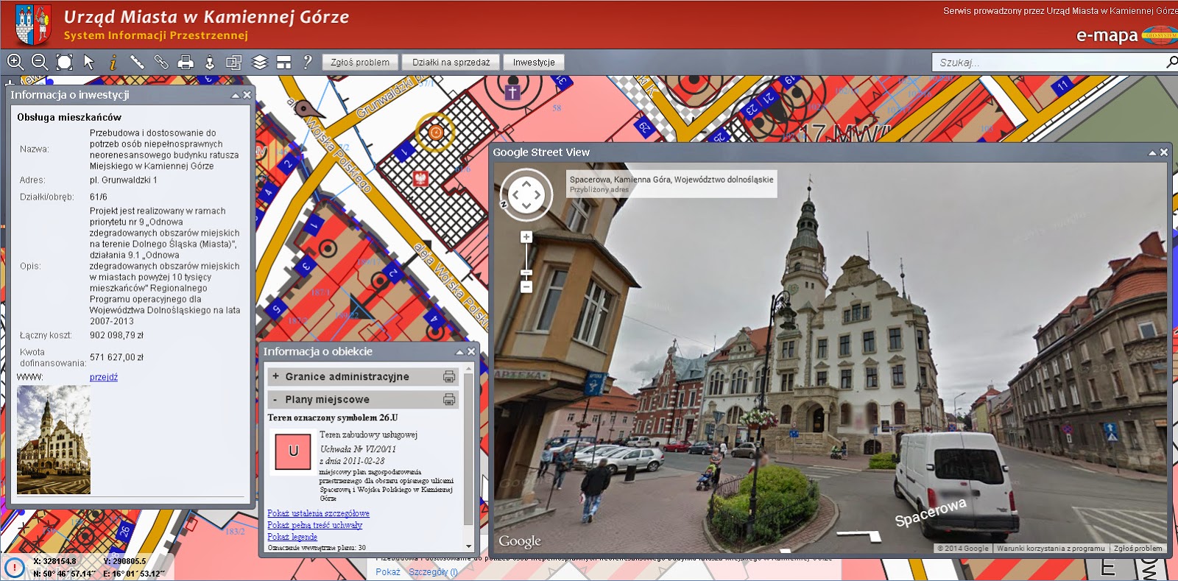
Task: Activate the orange info identify tool
Action: coord(113,63)
